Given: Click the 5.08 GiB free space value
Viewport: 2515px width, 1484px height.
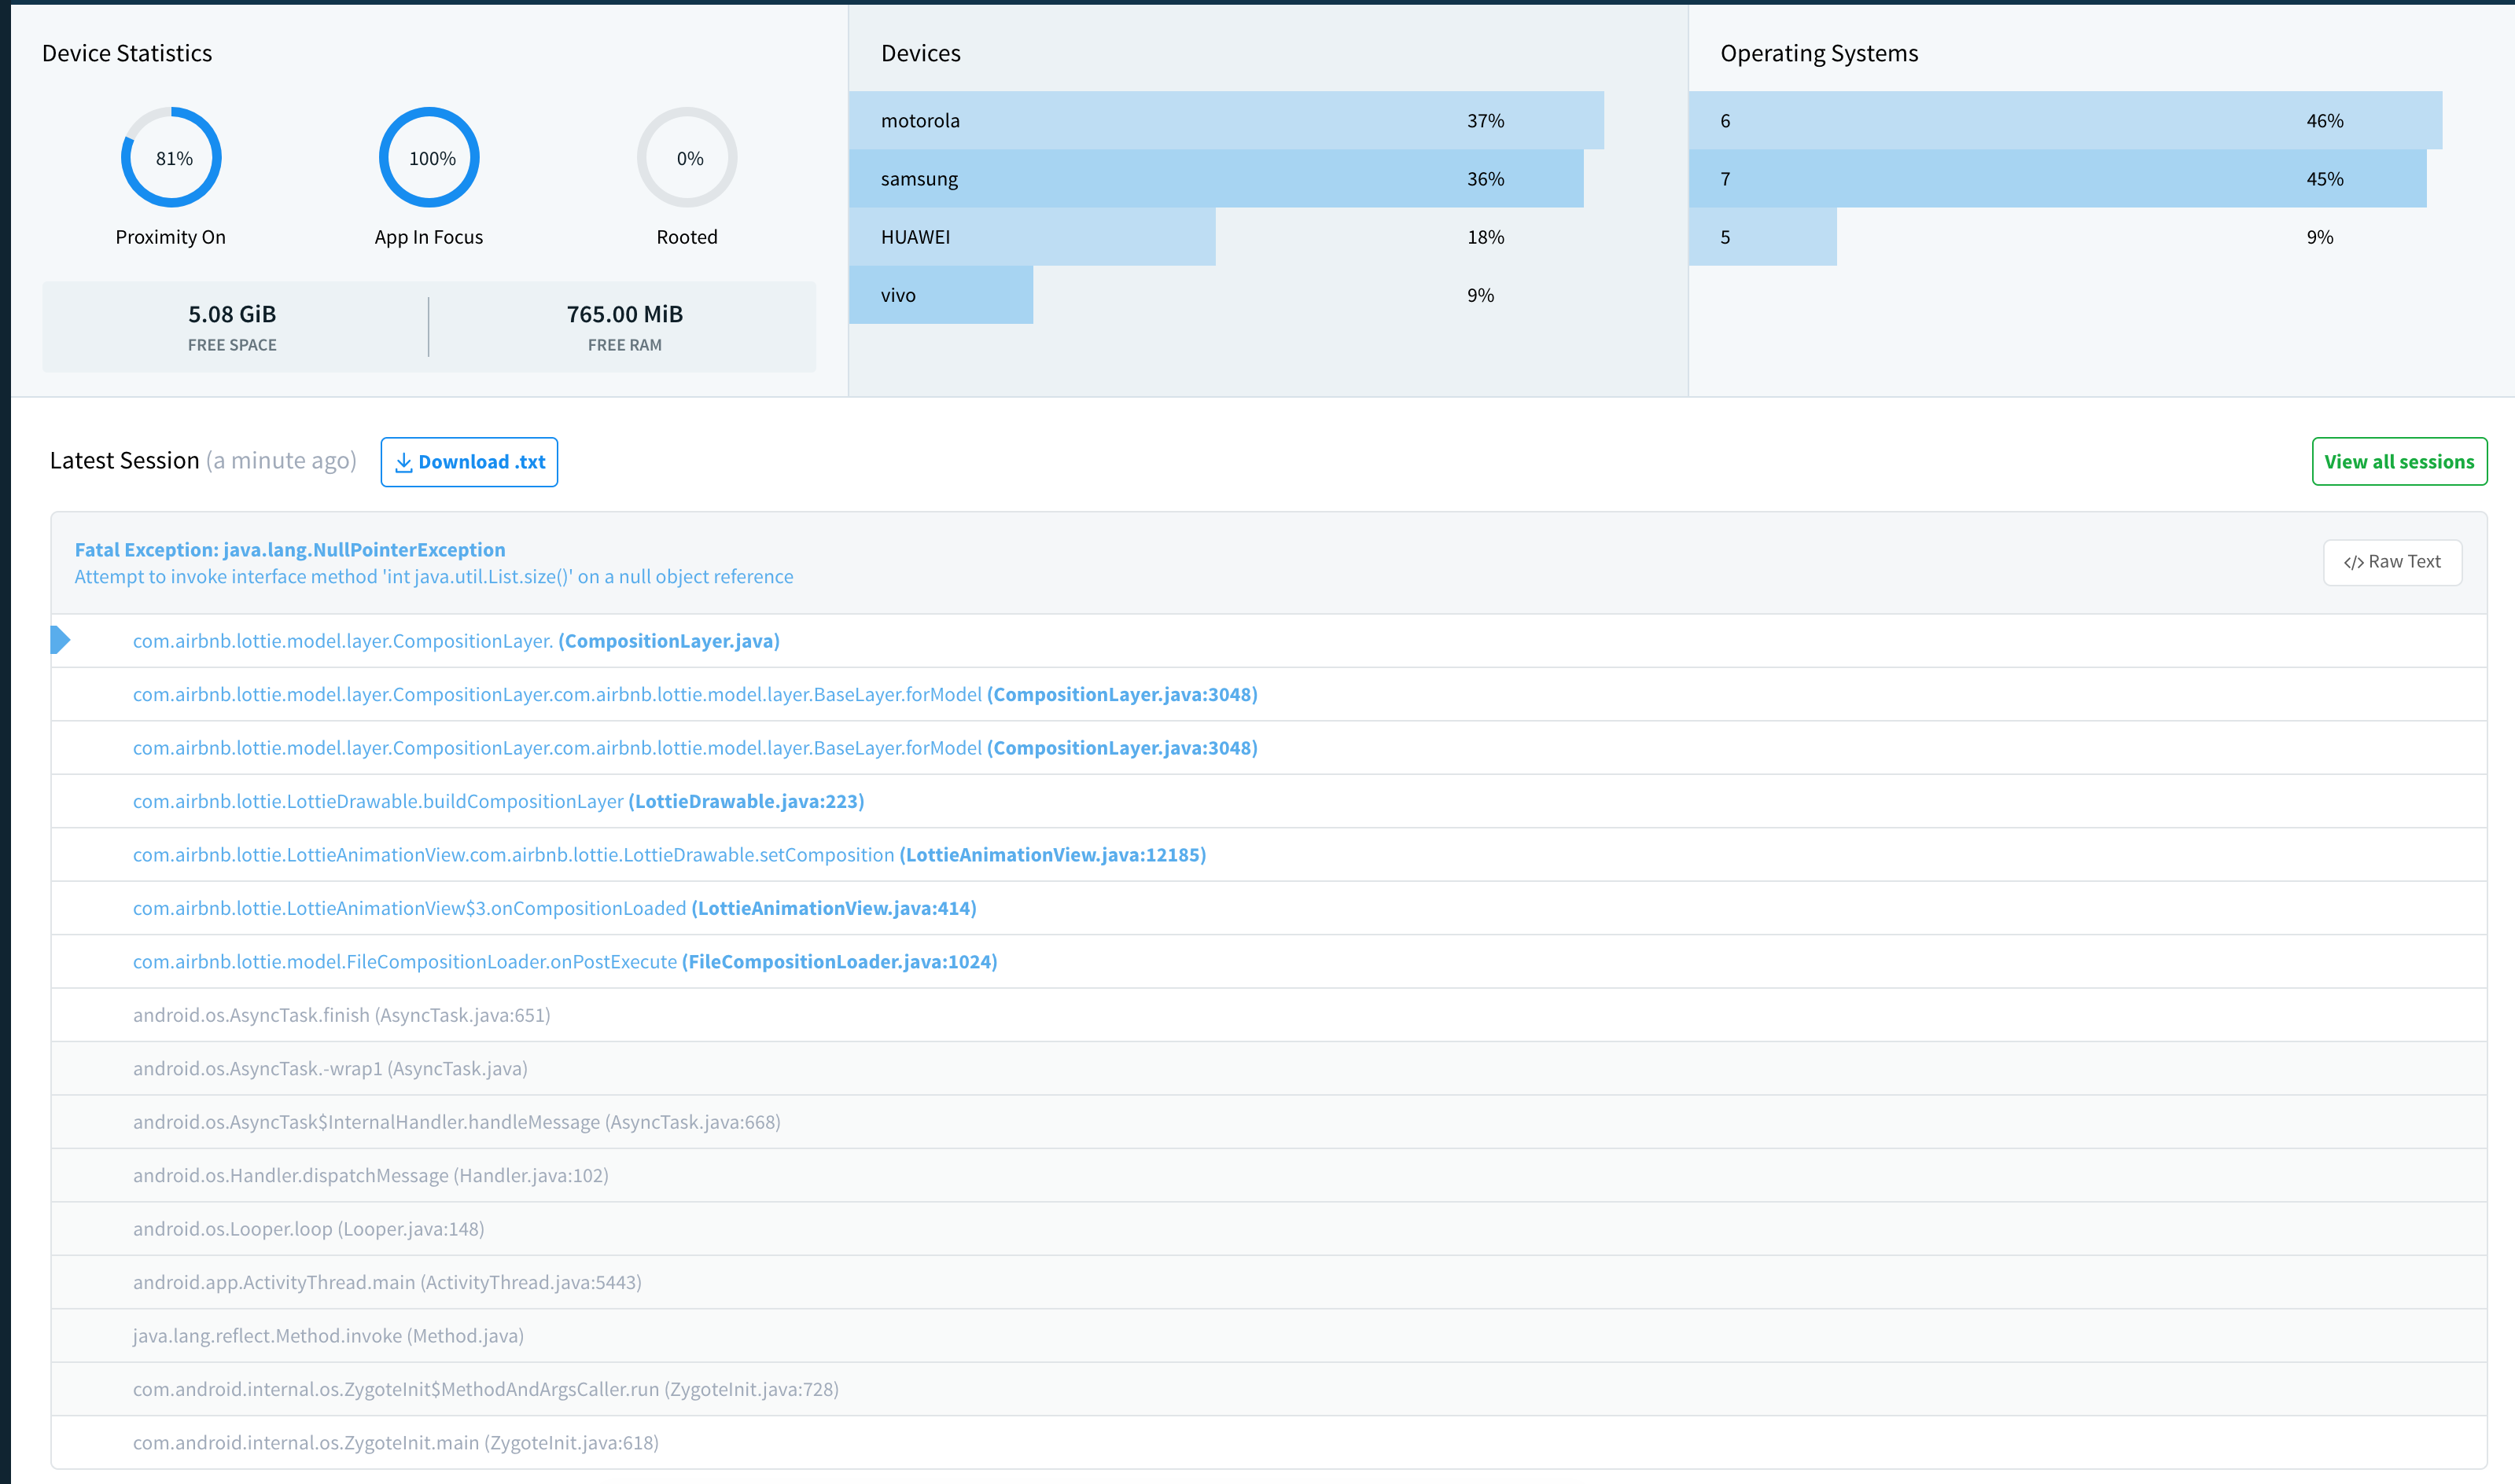Looking at the screenshot, I should point(232,314).
